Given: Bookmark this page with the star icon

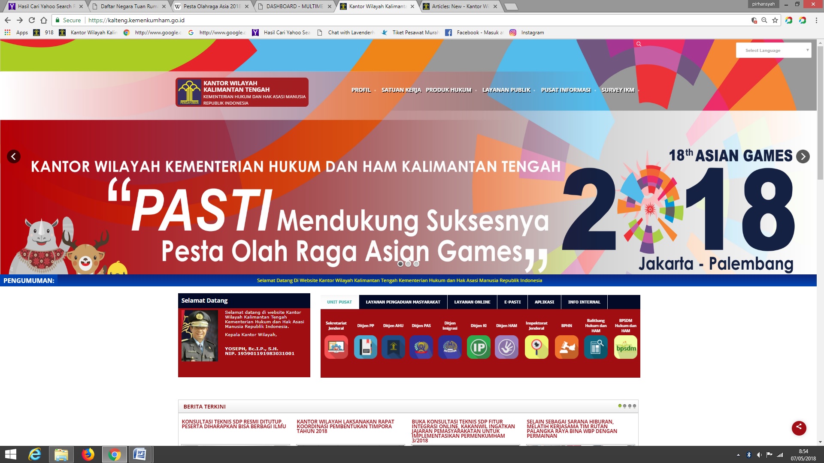Looking at the screenshot, I should 775,20.
